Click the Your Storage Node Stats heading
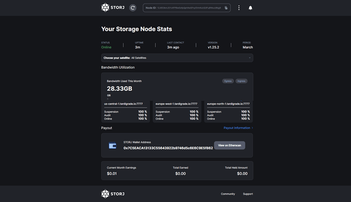 (136, 29)
